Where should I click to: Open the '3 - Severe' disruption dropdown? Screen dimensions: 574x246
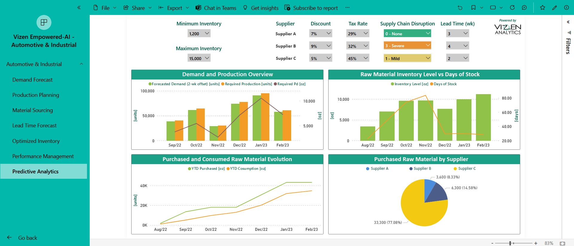click(x=407, y=45)
